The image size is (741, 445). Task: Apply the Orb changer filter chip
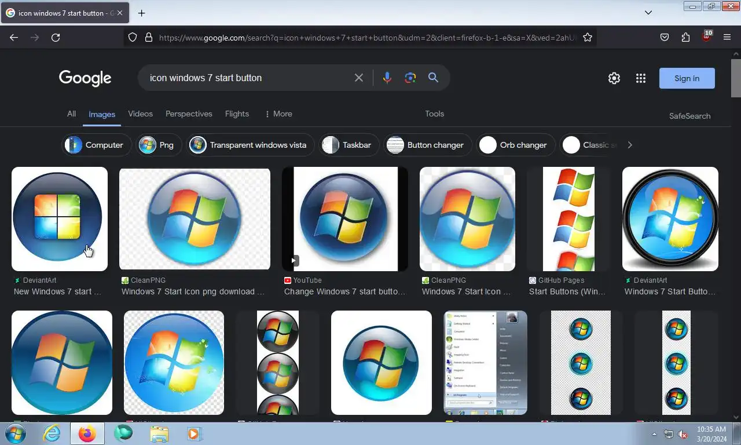516,145
